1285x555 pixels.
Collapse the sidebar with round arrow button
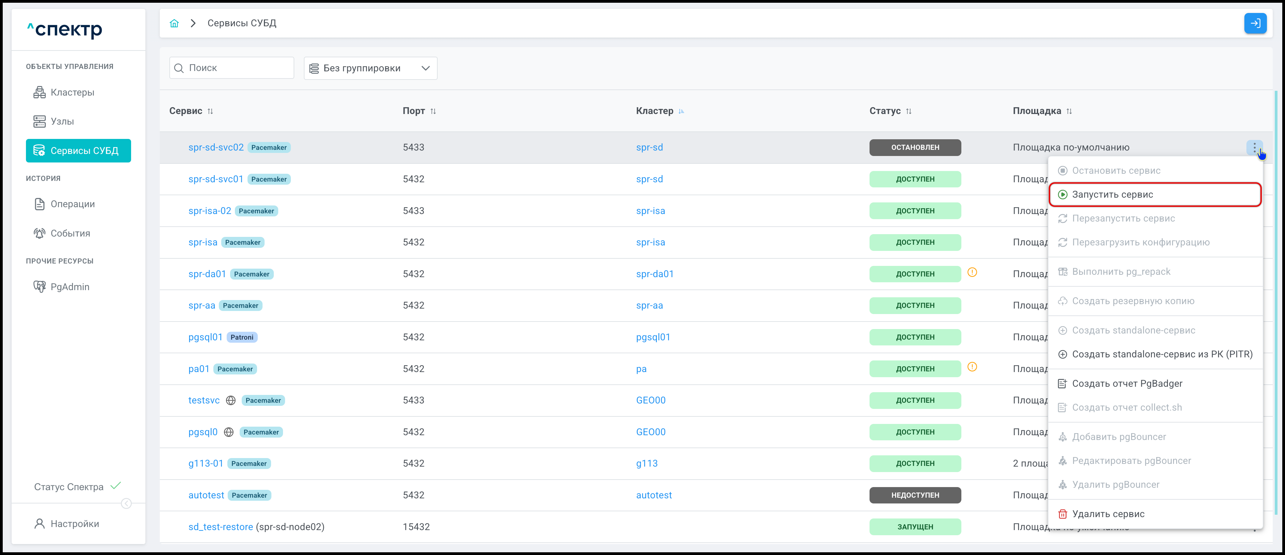pos(127,504)
